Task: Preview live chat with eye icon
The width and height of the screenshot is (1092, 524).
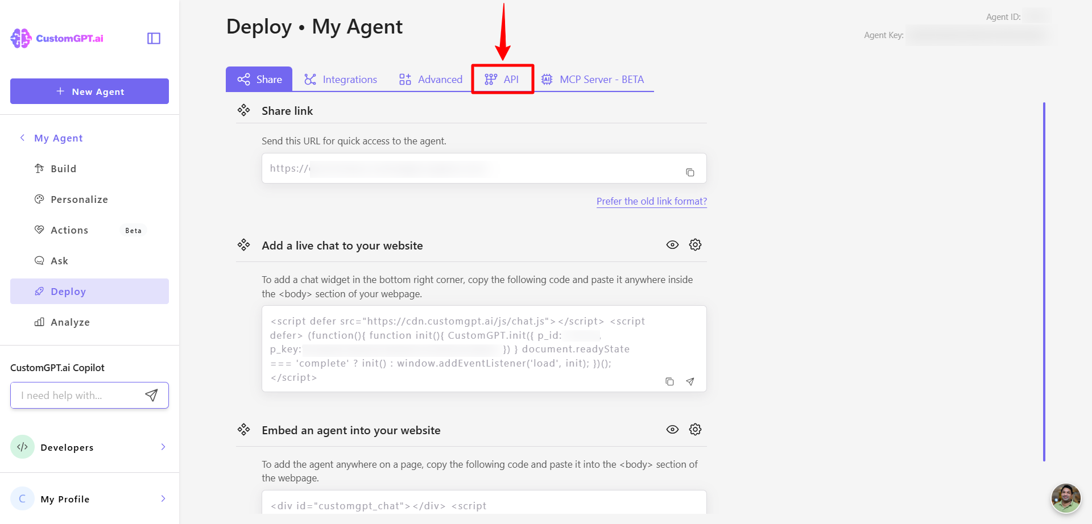Action: coord(672,245)
